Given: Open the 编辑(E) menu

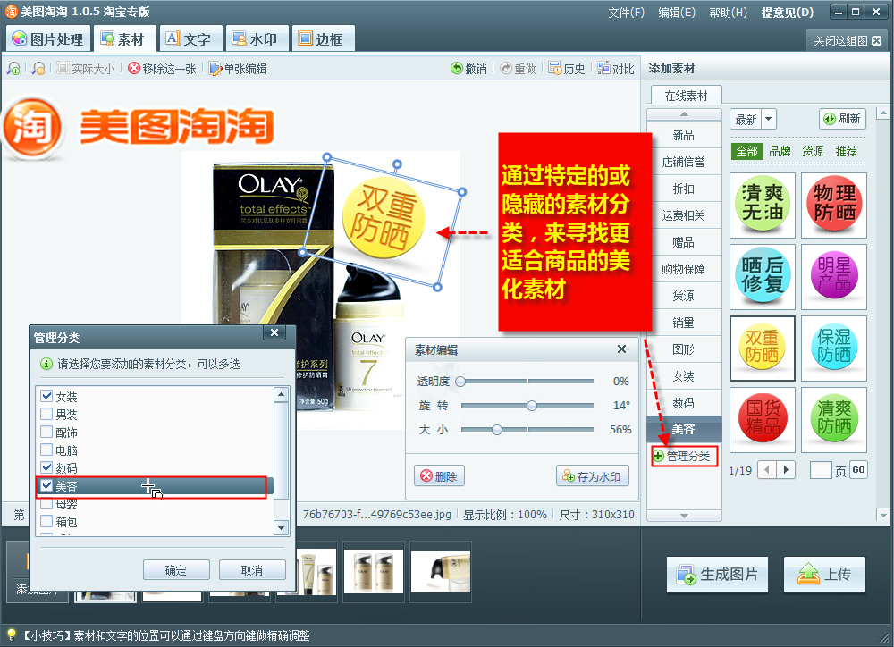Looking at the screenshot, I should click(x=677, y=13).
